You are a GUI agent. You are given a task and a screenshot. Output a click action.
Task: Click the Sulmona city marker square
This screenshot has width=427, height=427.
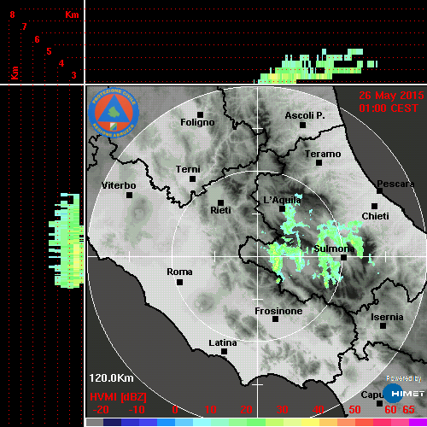pyautogui.click(x=344, y=257)
